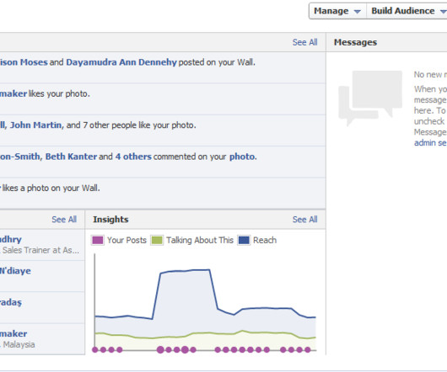Open the commented photo link
The width and height of the screenshot is (447, 372).
[242, 157]
